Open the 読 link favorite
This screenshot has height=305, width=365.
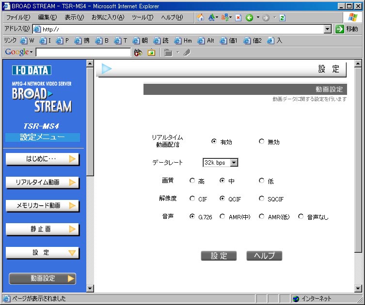click(x=161, y=41)
